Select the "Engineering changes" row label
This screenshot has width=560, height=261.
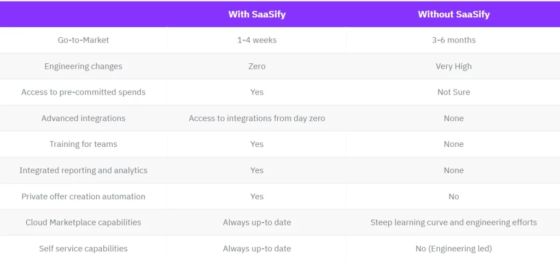84,66
